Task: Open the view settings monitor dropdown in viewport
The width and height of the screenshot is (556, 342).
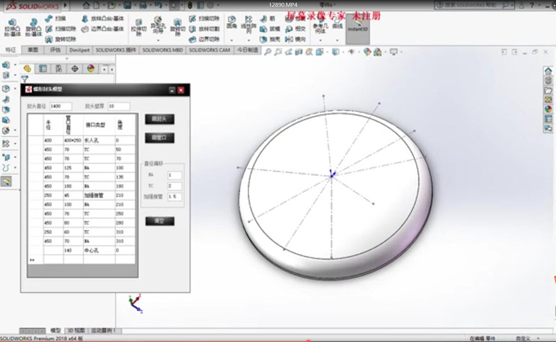Action: point(393,51)
